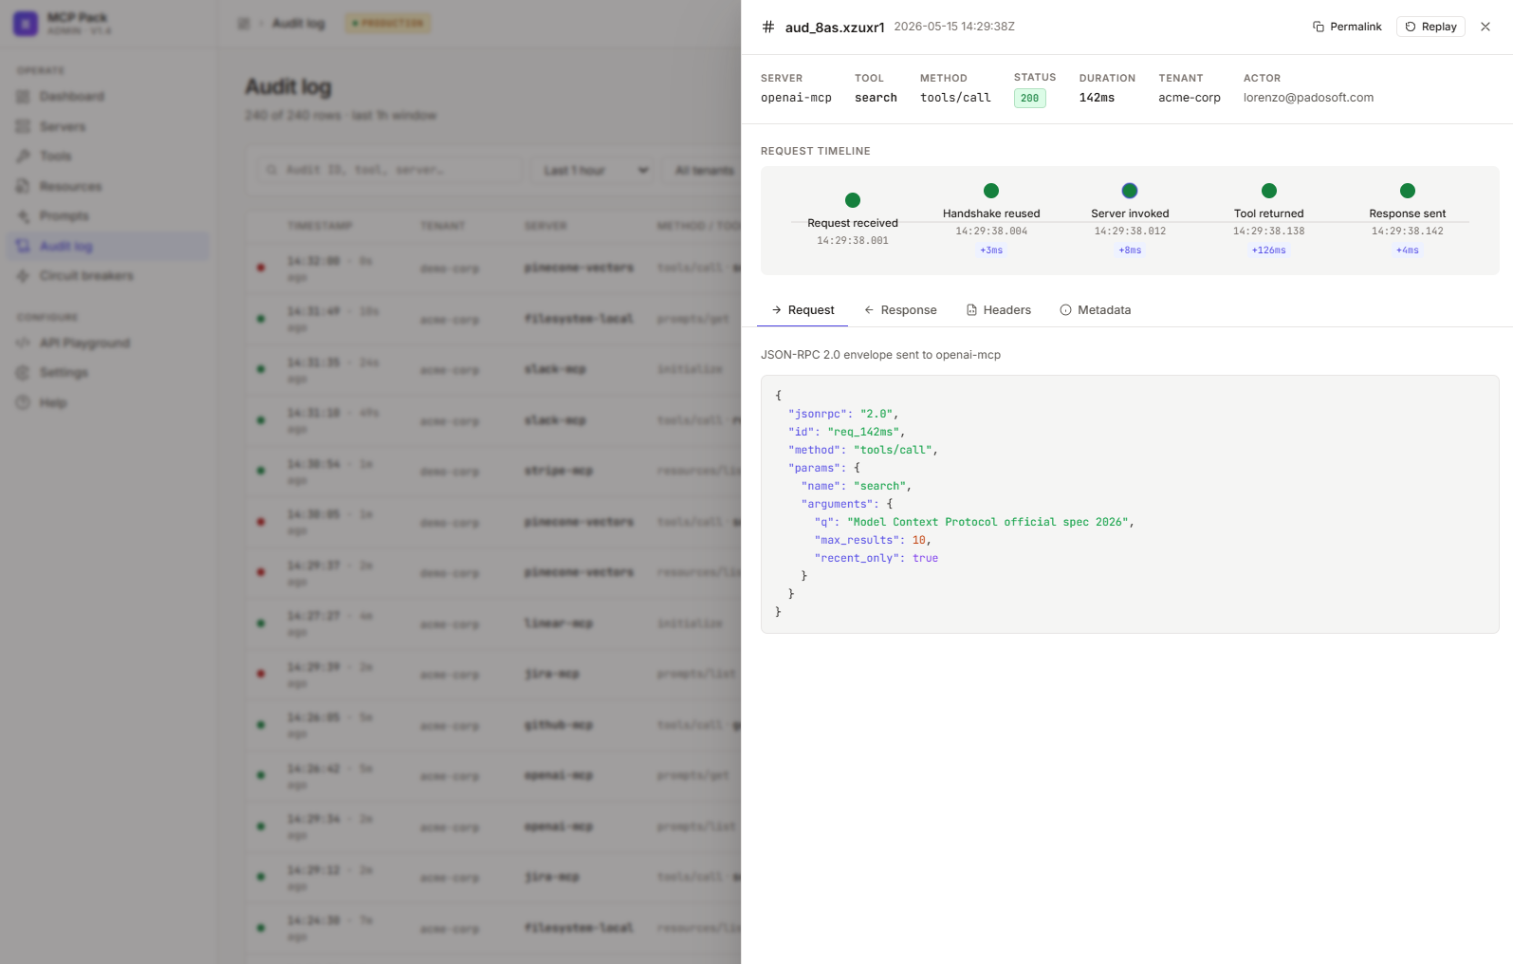Select the github-mcp audit row
The image size is (1513, 964).
click(x=493, y=725)
